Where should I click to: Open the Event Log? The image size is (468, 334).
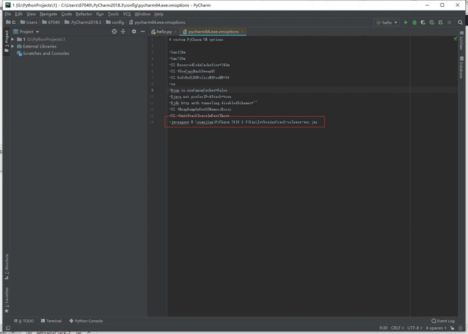tap(443, 321)
